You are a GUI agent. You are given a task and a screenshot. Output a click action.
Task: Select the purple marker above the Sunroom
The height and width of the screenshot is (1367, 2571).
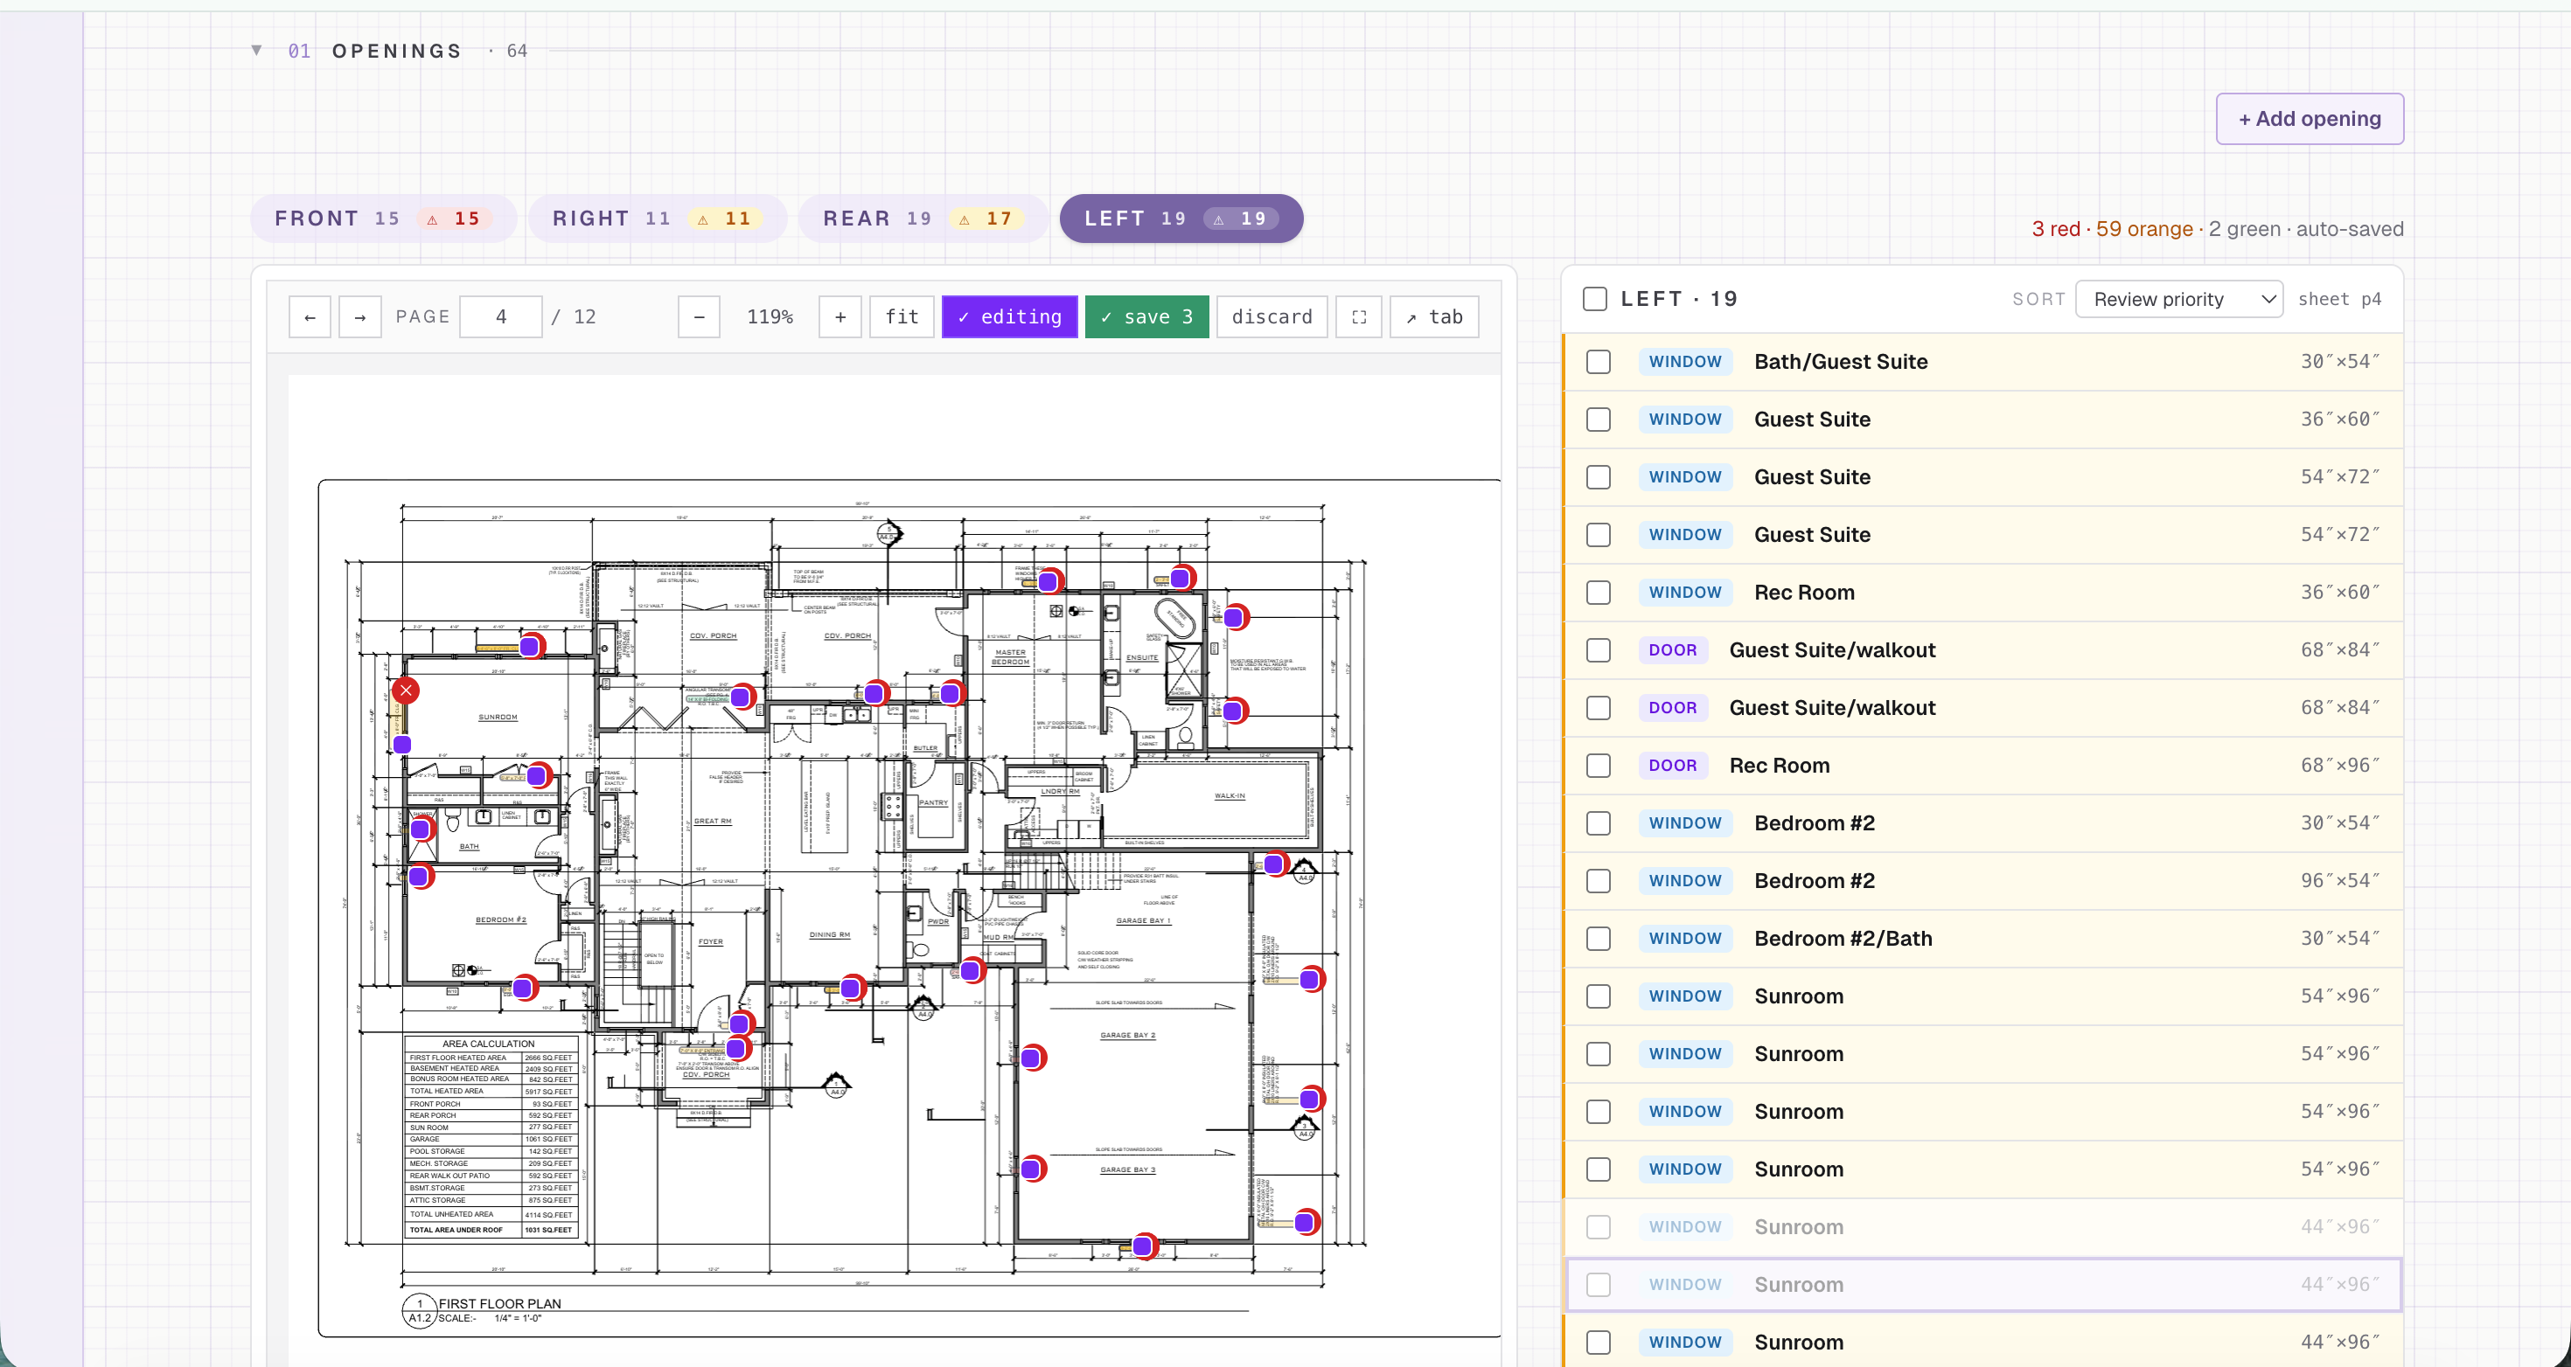coord(530,647)
